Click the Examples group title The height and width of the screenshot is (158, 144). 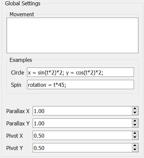(21, 60)
